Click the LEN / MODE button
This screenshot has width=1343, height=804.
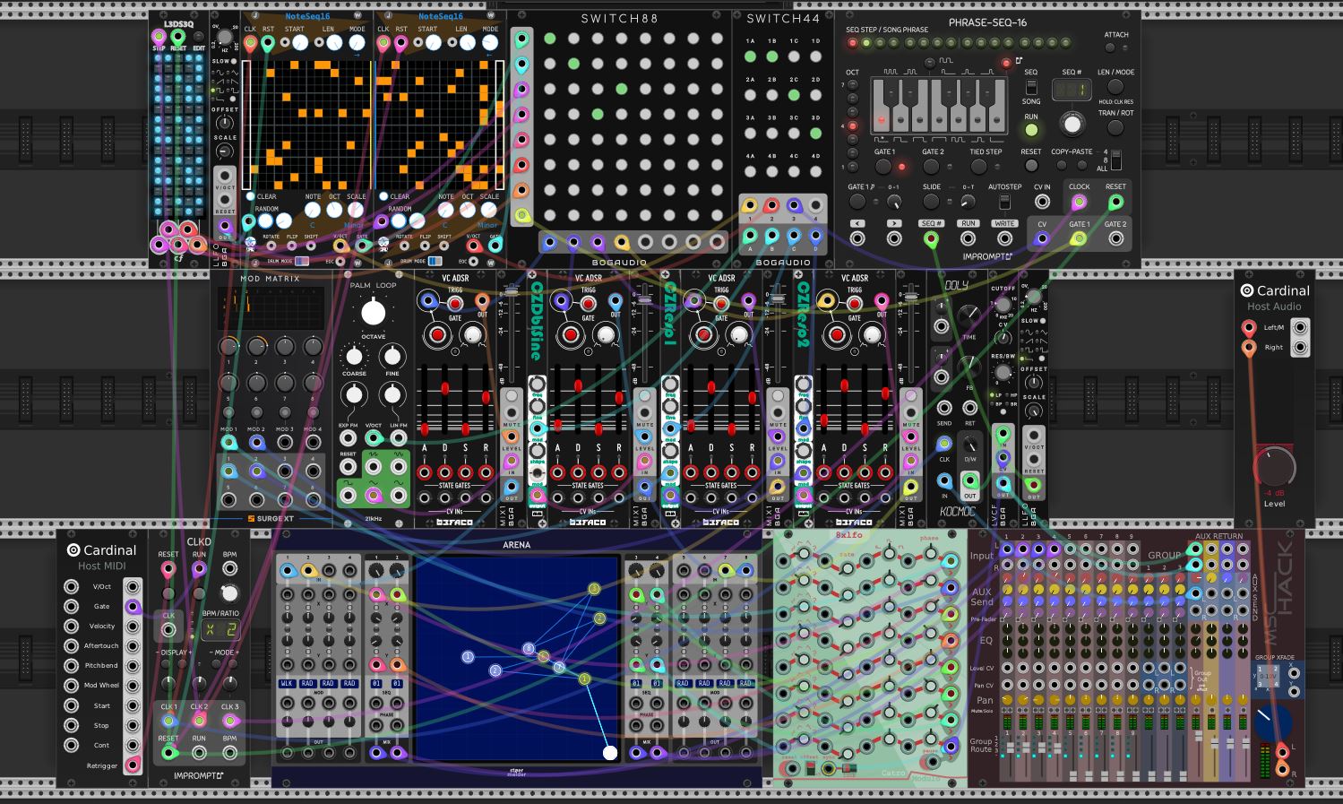click(x=1115, y=87)
